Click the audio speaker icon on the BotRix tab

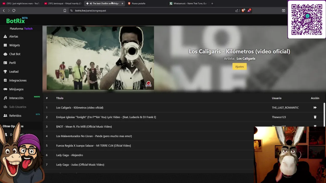[x=91, y=4]
